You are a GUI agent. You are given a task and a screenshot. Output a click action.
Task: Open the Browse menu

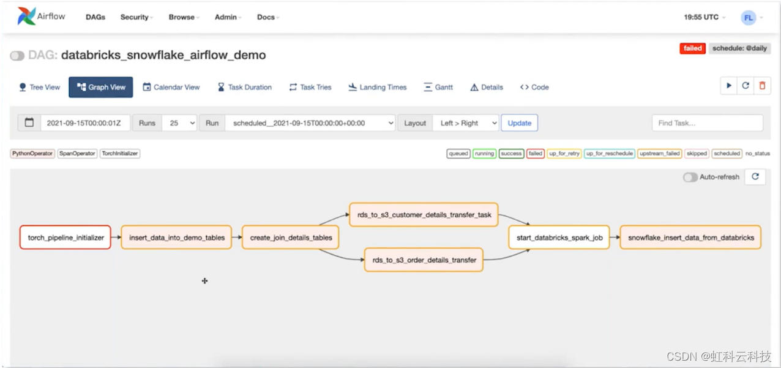pyautogui.click(x=184, y=17)
